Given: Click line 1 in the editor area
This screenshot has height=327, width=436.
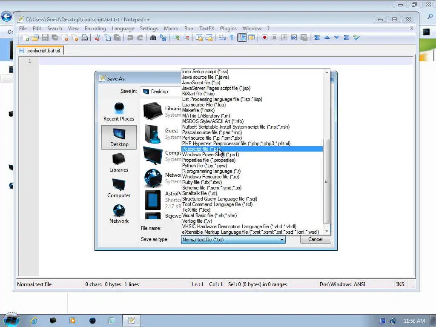Looking at the screenshot, I should 226,61.
